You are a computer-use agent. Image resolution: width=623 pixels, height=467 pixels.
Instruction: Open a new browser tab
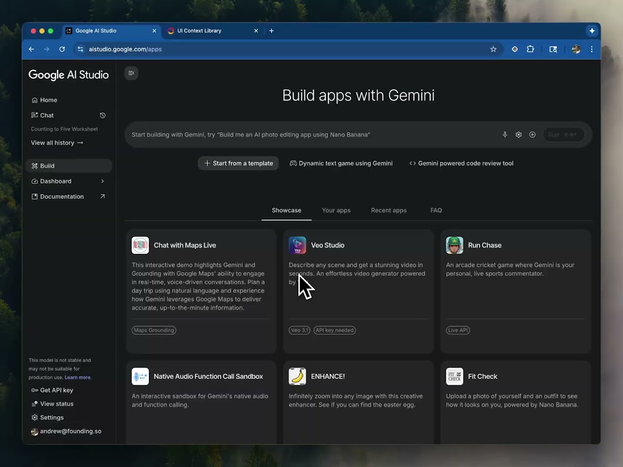272,31
